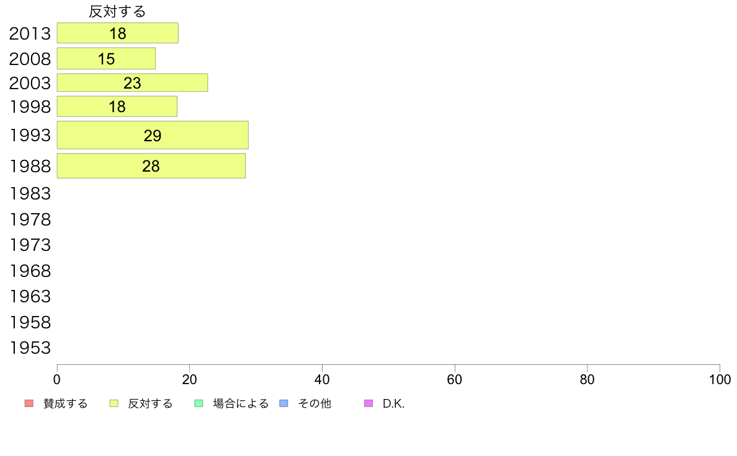Click the 1953 year label
The image size is (737, 456).
tap(30, 348)
